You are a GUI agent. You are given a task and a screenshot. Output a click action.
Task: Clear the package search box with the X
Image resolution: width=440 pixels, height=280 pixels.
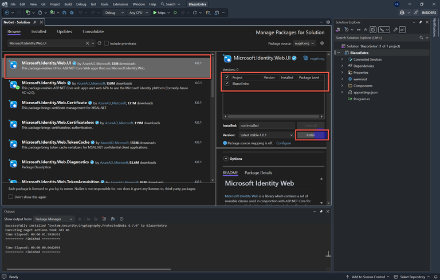coord(88,43)
